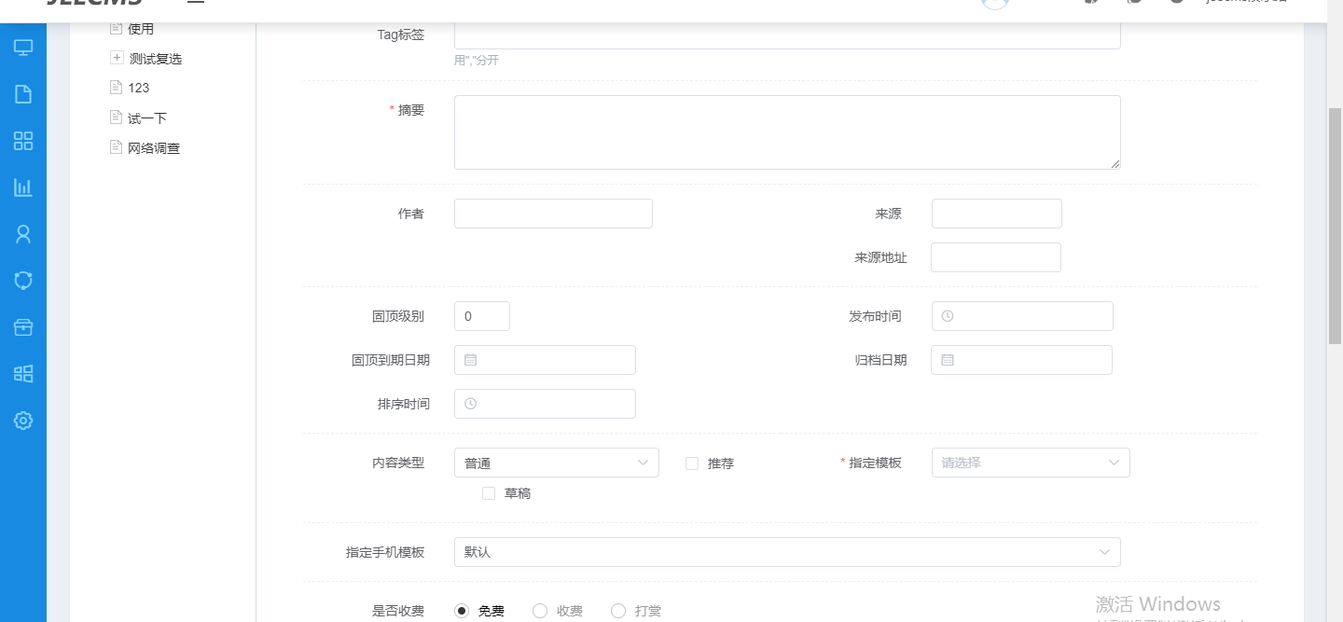The height and width of the screenshot is (622, 1343).
Task: Select the 网络调查 channel in the tree
Action: tap(154, 148)
